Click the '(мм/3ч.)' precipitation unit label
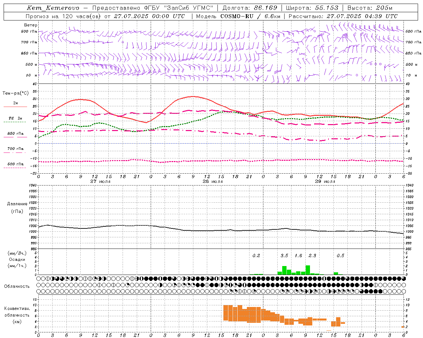The width and height of the screenshot is (423, 338). tap(17, 253)
